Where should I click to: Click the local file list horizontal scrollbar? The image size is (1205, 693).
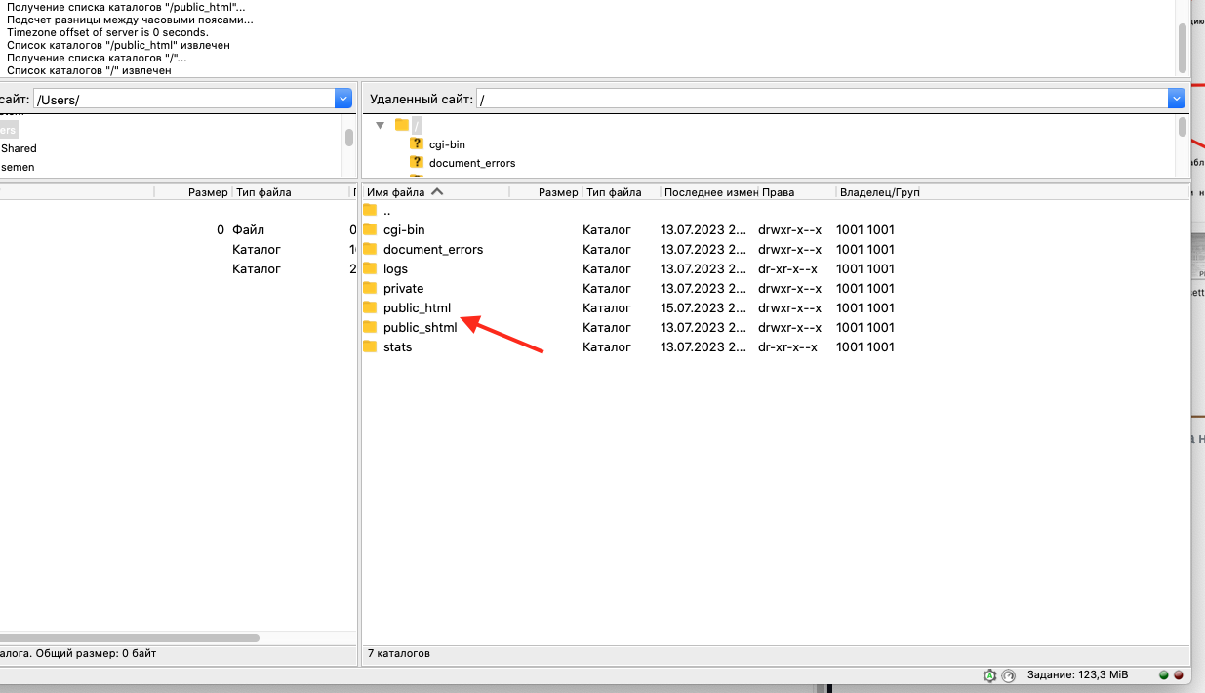(130, 638)
